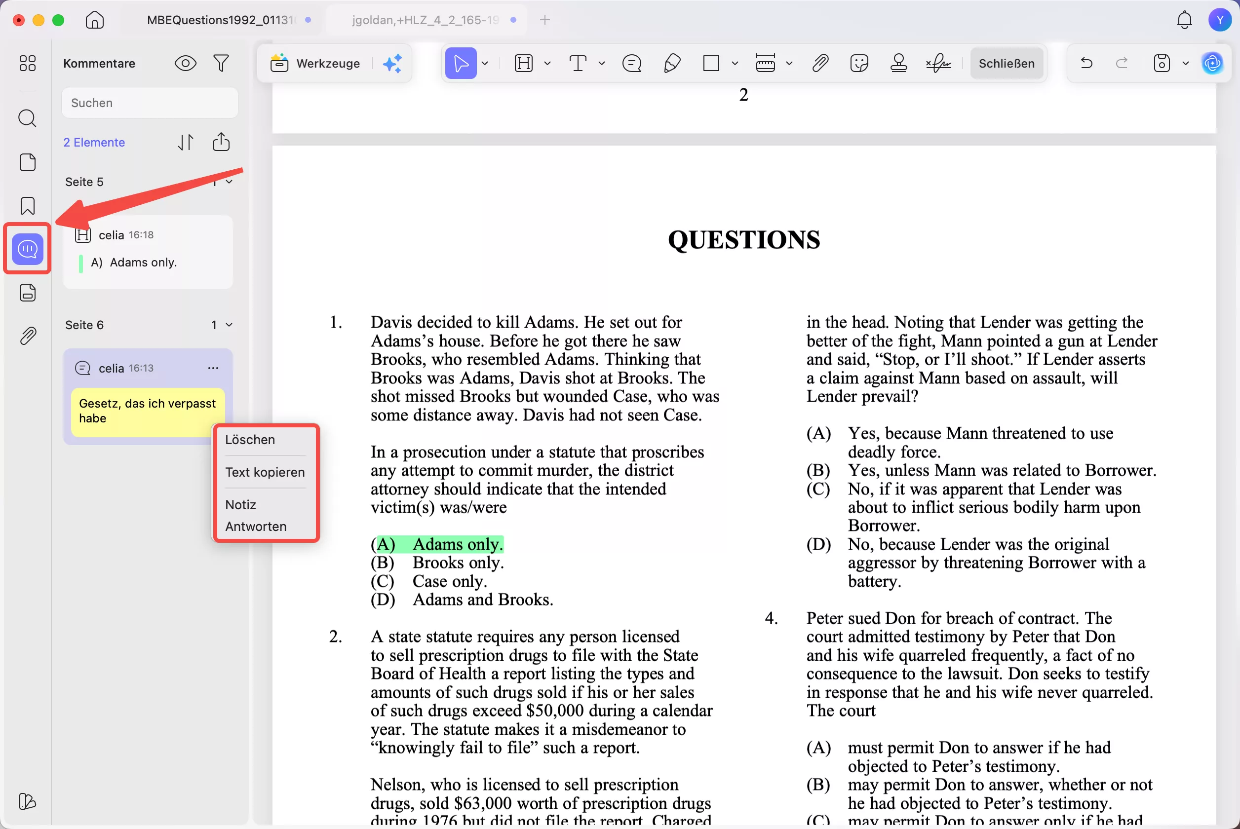This screenshot has width=1240, height=829.
Task: Click the Schließen button
Action: coord(1007,64)
